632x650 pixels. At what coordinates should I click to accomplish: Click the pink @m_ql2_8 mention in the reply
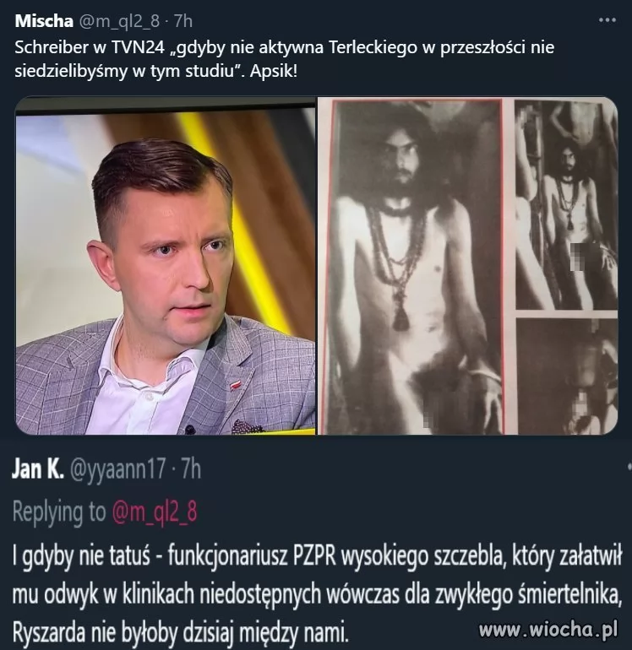(155, 512)
